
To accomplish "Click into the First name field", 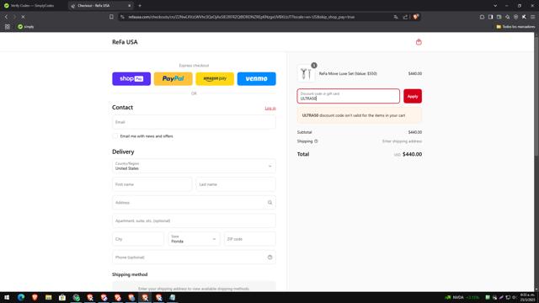I will pyautogui.click(x=152, y=184).
